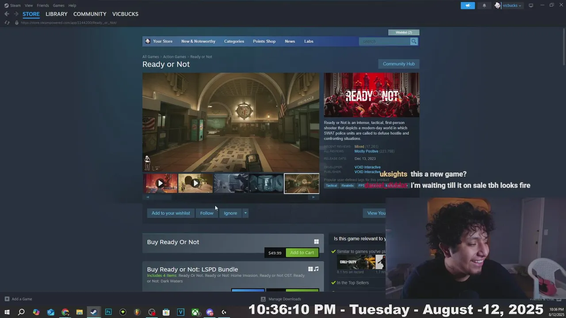Select the third screenshot thumbnail

pos(231,183)
